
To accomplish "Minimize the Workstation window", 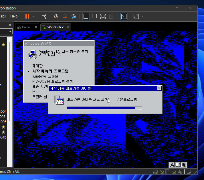I will 164,8.
